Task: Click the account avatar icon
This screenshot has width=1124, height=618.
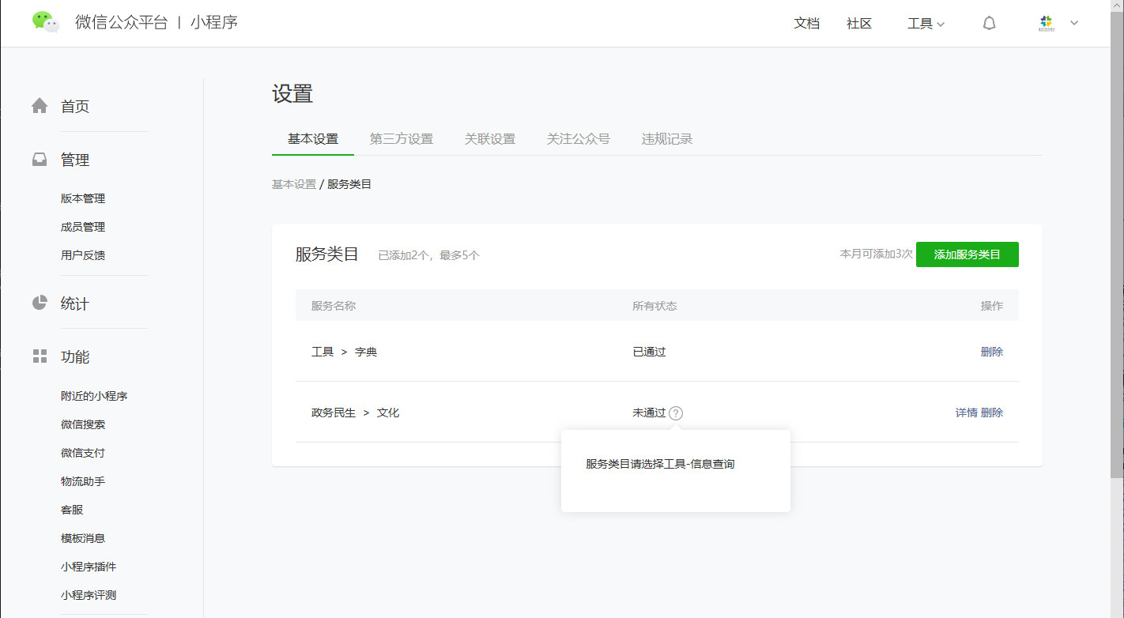Action: tap(1047, 23)
